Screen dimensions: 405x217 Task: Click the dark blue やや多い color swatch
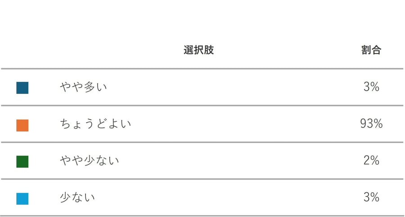[22, 88]
